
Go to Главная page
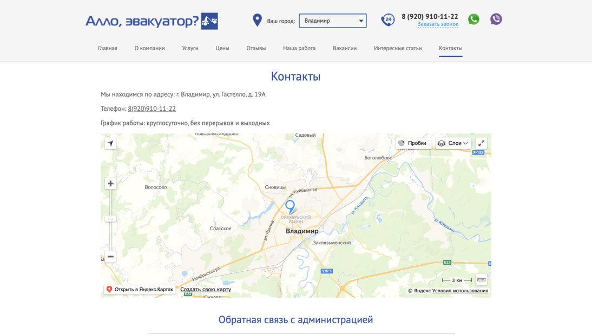108,48
